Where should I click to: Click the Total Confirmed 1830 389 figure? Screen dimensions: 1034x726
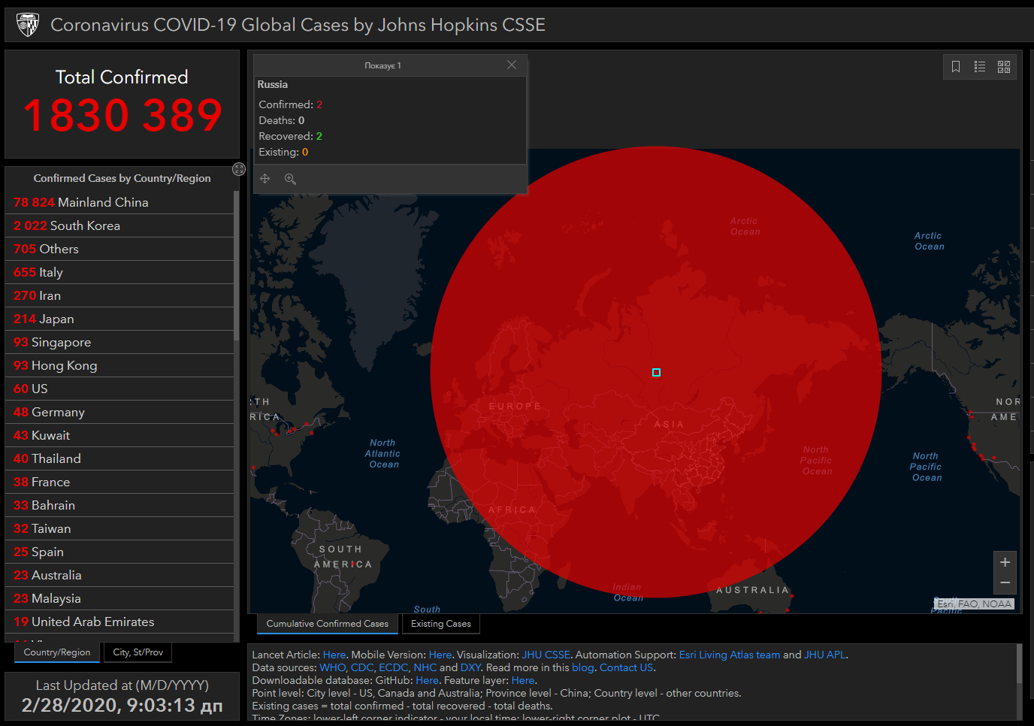(x=122, y=115)
